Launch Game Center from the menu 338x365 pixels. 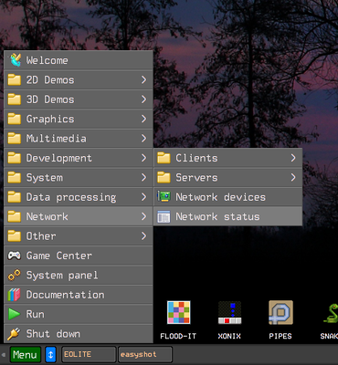pos(79,255)
